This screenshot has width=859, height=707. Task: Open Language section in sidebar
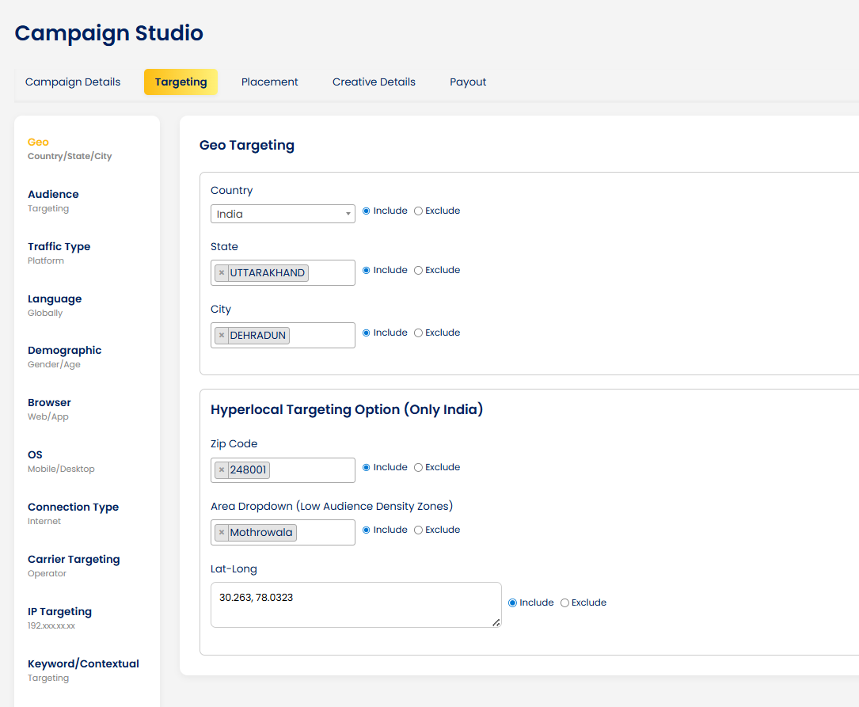(x=55, y=306)
